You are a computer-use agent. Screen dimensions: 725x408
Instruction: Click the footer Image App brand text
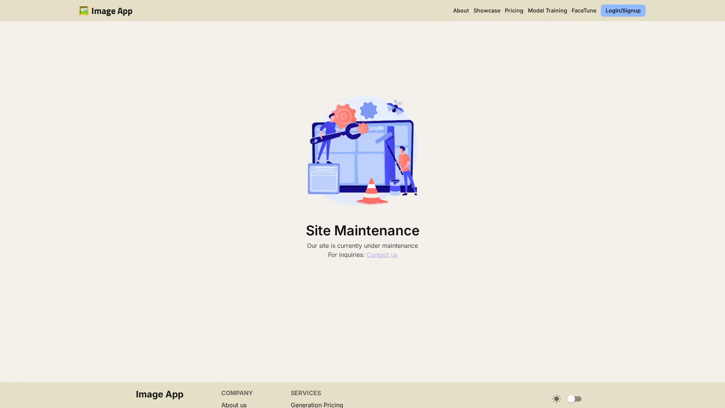tap(159, 394)
